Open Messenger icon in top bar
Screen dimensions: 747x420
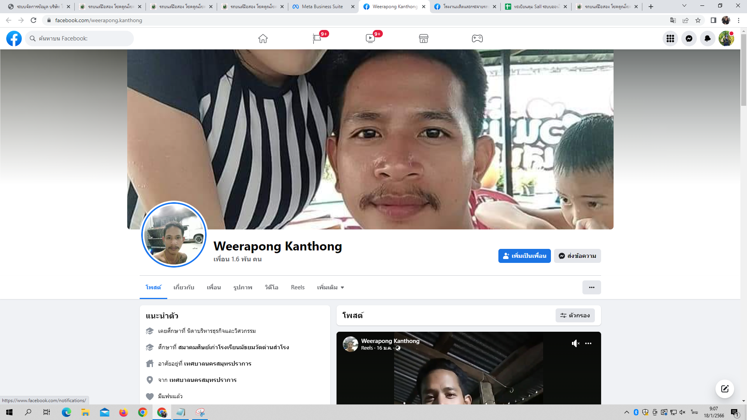pyautogui.click(x=689, y=38)
